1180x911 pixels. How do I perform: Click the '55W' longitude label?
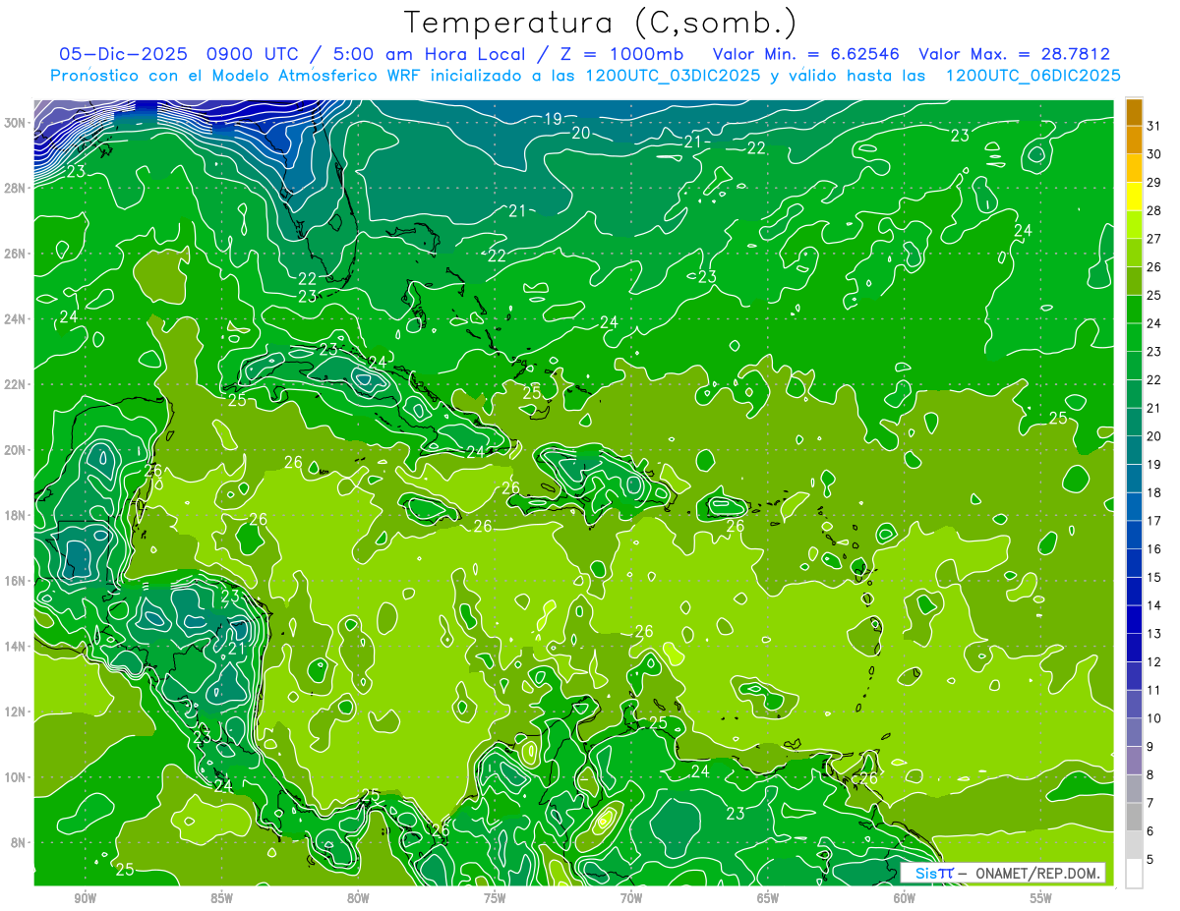[1041, 898]
